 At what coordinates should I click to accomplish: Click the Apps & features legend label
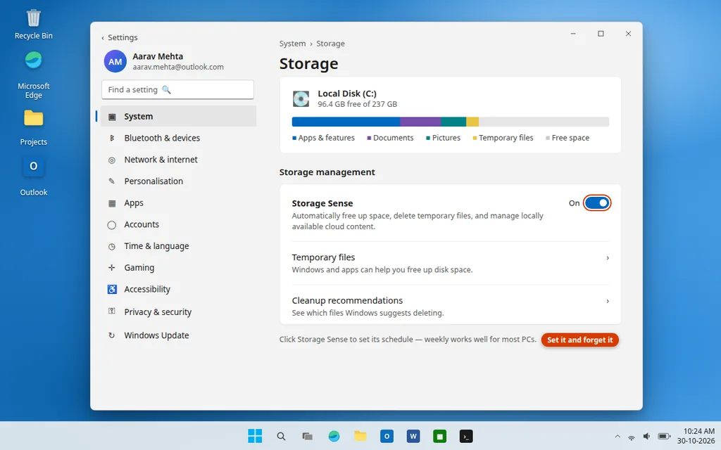pos(326,138)
